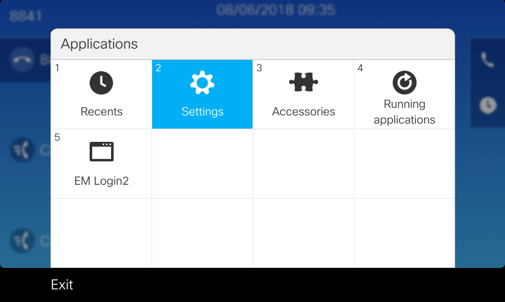505x302 pixels.
Task: Choose the Recents label text
Action: click(102, 112)
